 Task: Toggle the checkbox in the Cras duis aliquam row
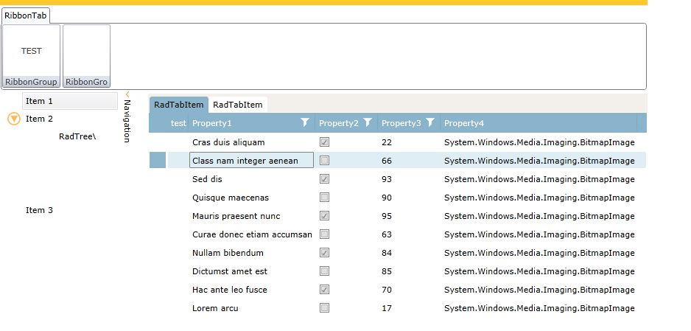pyautogui.click(x=325, y=142)
